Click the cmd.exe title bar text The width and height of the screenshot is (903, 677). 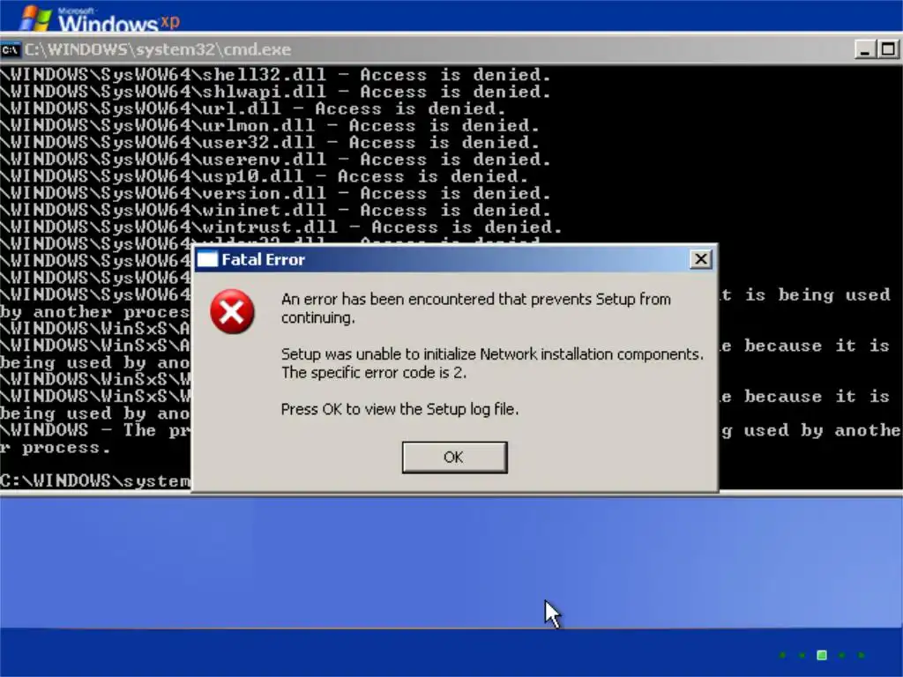158,49
